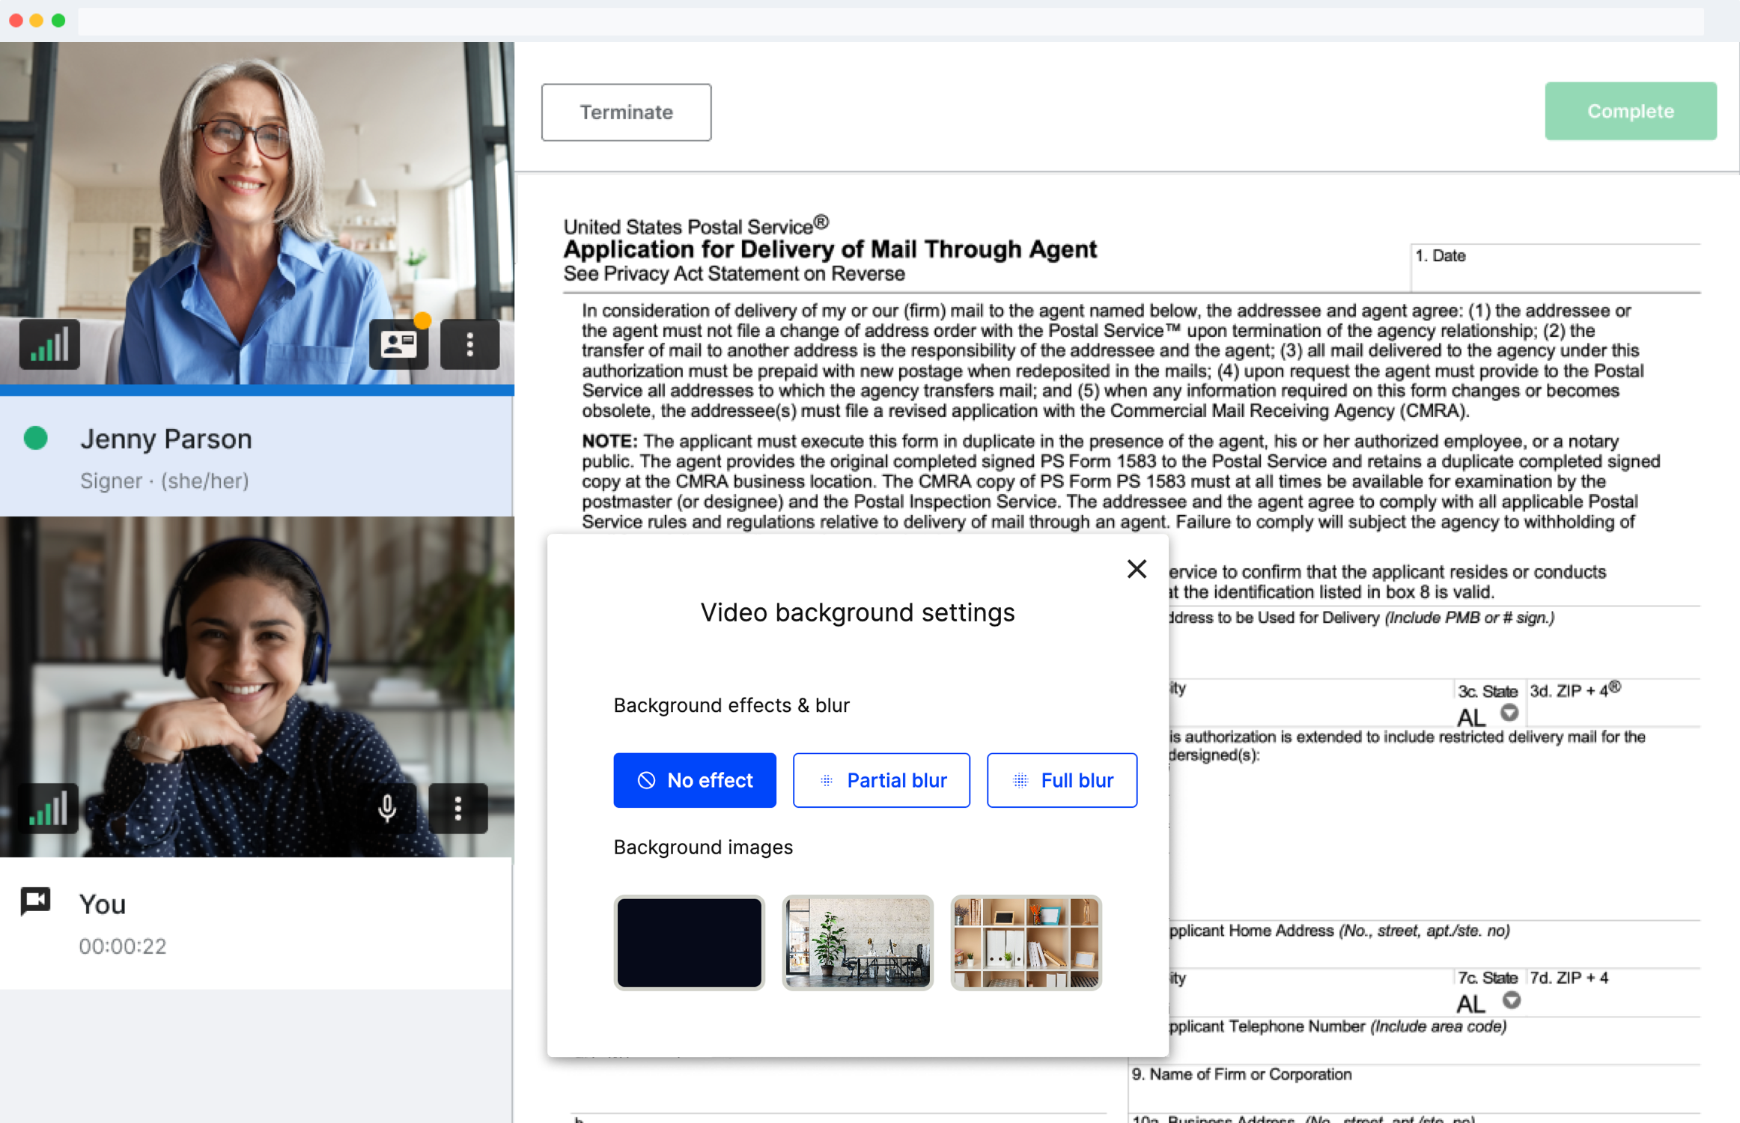Enable Full blur background
Image resolution: width=1740 pixels, height=1123 pixels.
pos(1061,780)
